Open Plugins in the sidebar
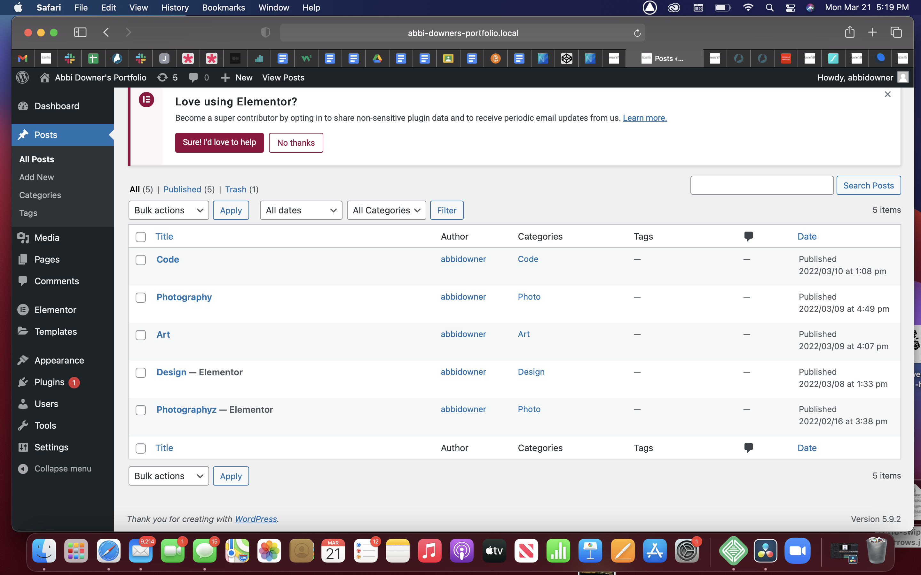 tap(50, 382)
